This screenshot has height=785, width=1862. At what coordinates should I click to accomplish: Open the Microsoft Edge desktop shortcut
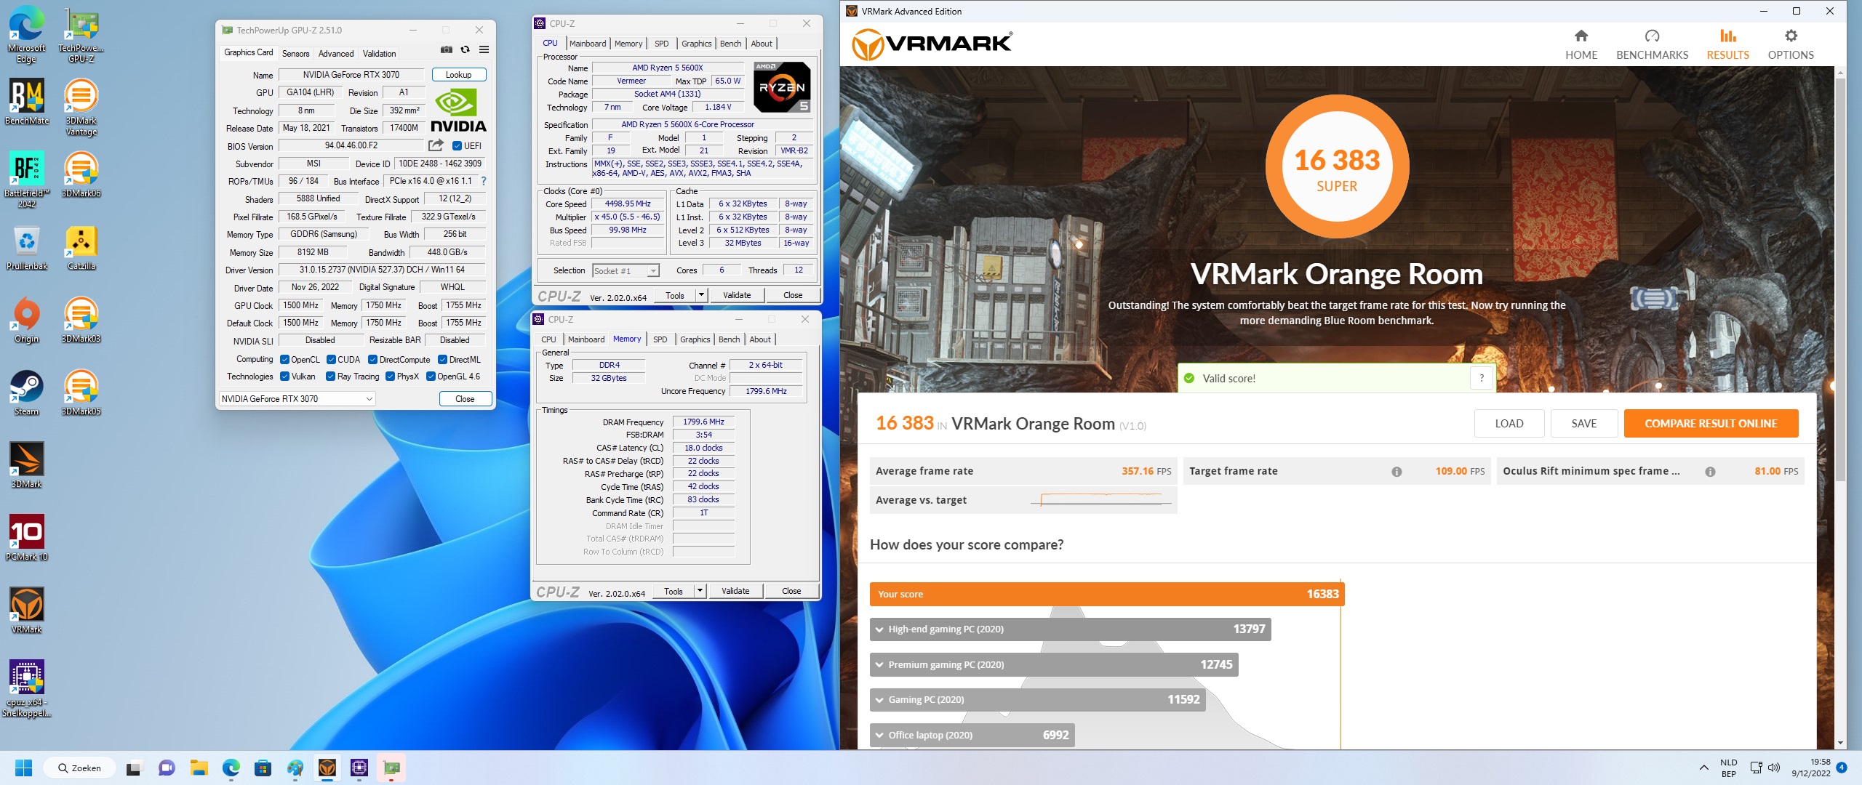coord(26,35)
